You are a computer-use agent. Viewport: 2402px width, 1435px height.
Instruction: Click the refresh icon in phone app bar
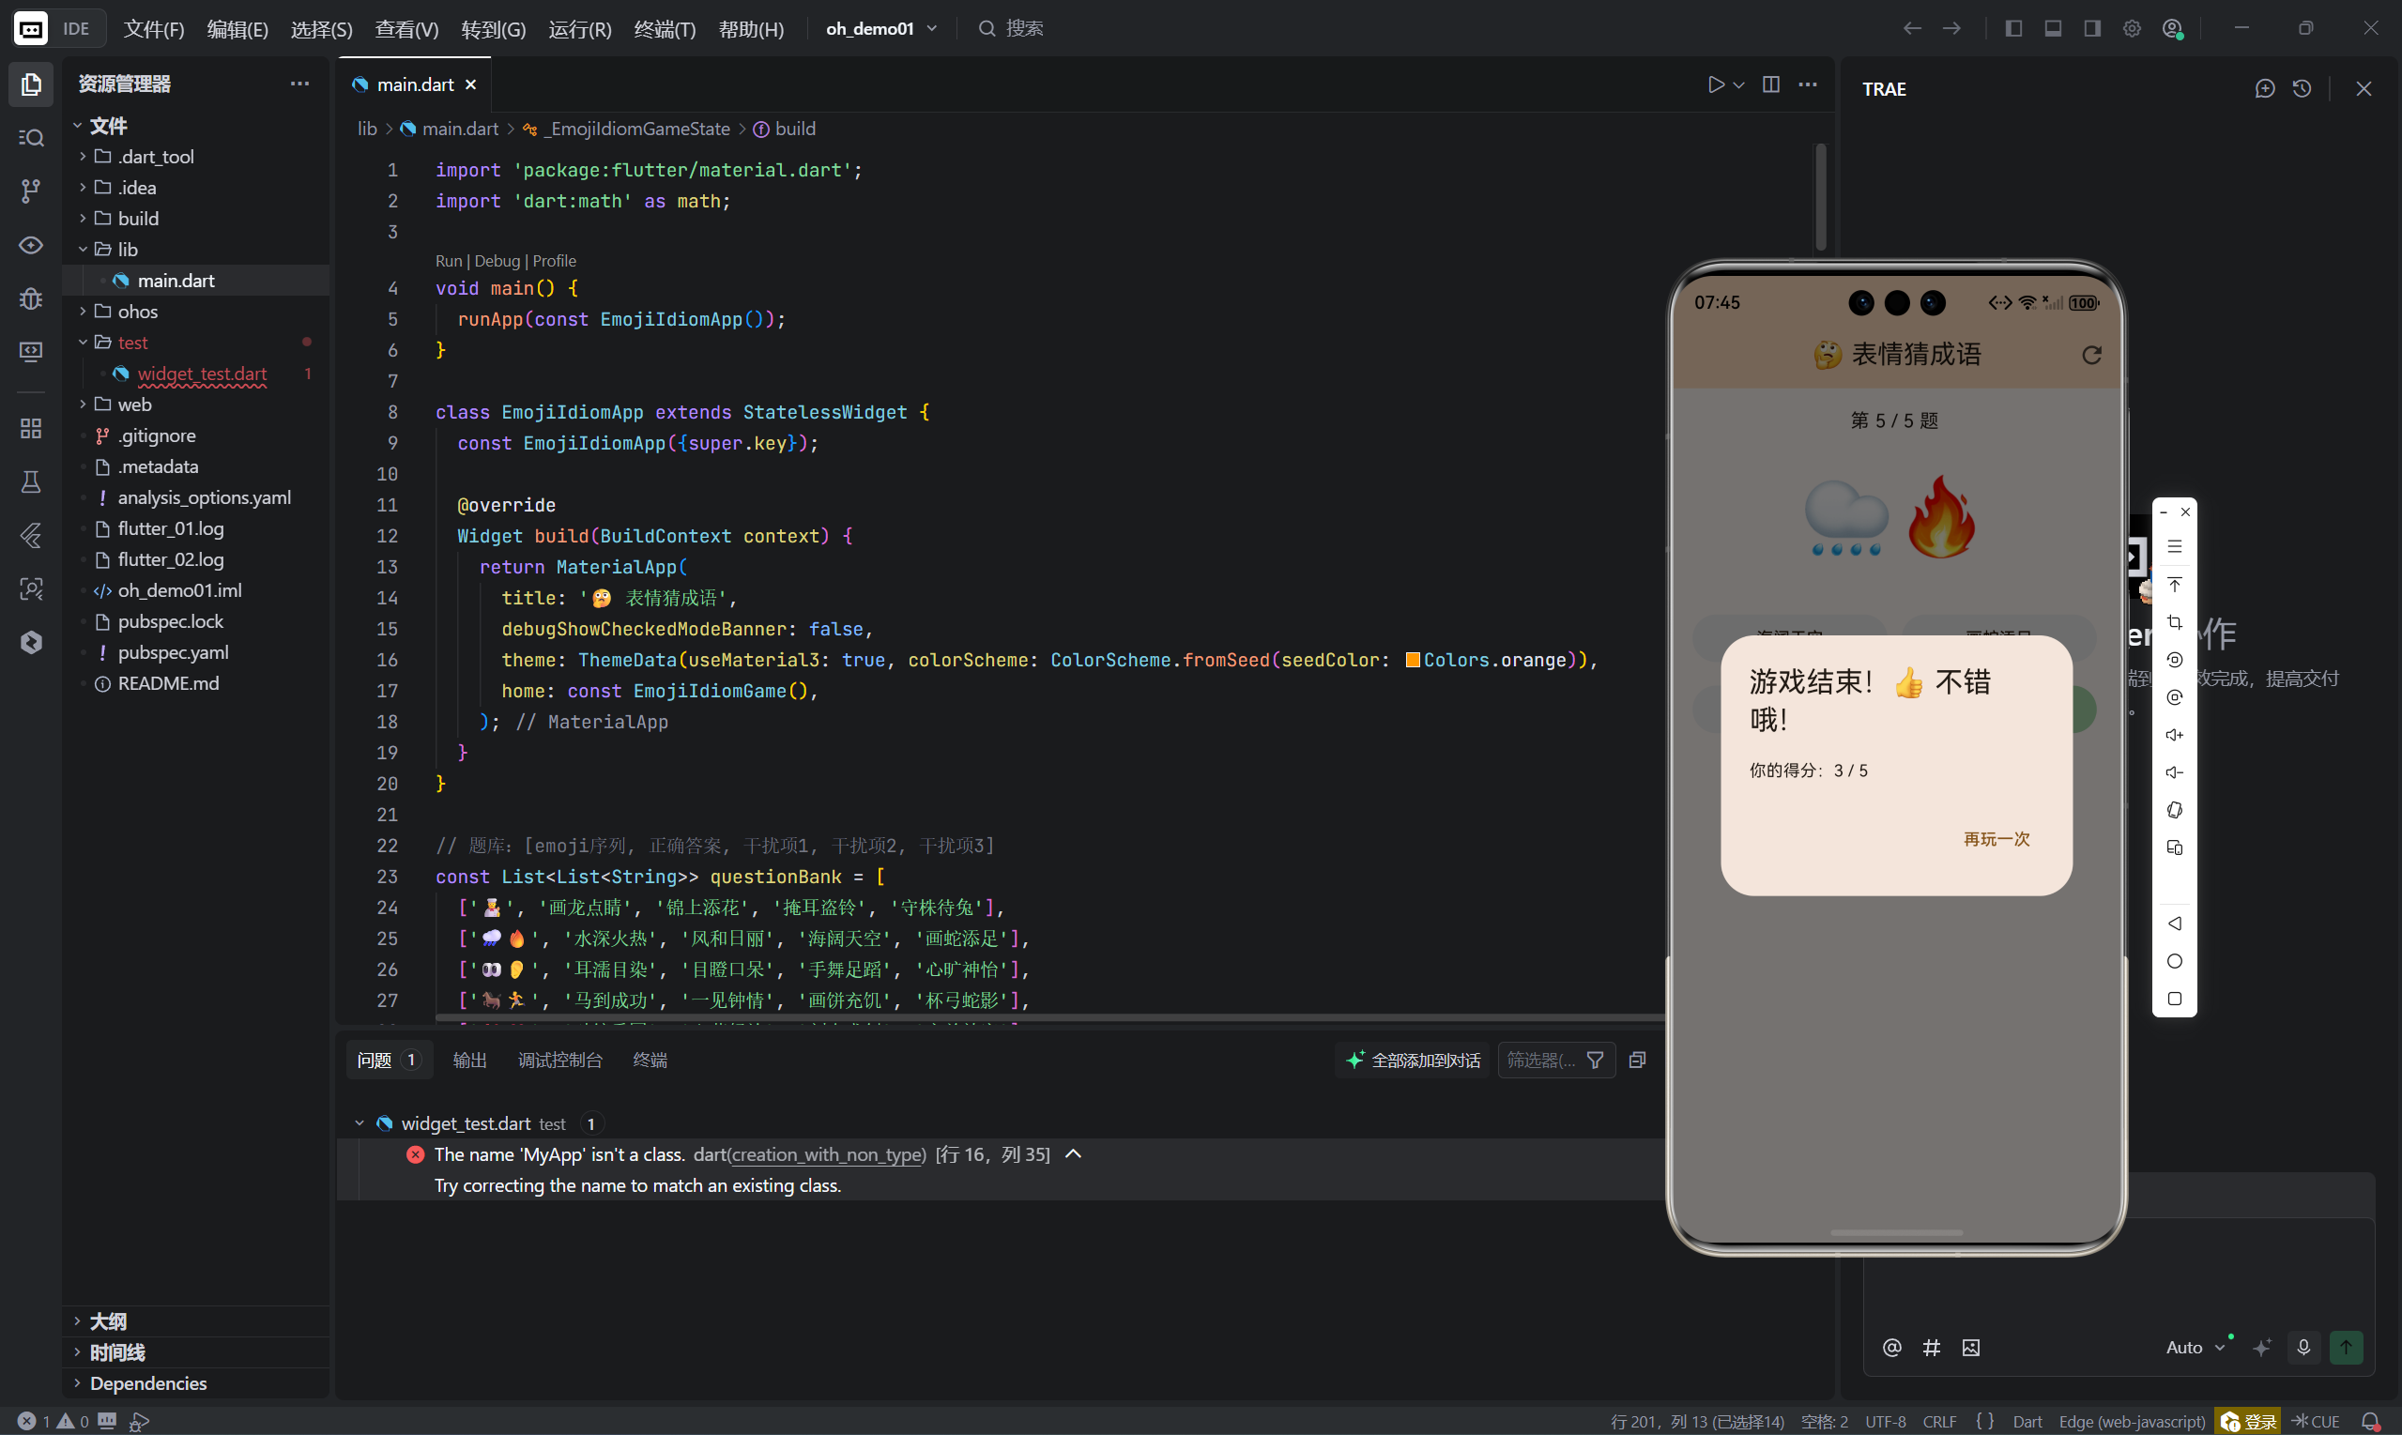click(x=2091, y=355)
